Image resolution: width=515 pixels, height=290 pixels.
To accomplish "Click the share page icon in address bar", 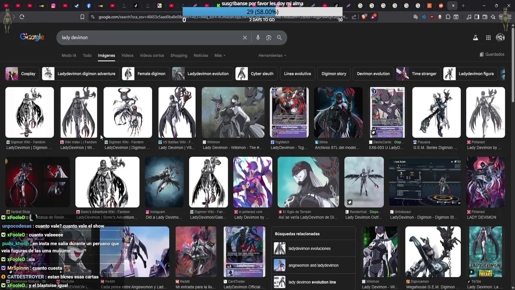I will click(x=354, y=17).
